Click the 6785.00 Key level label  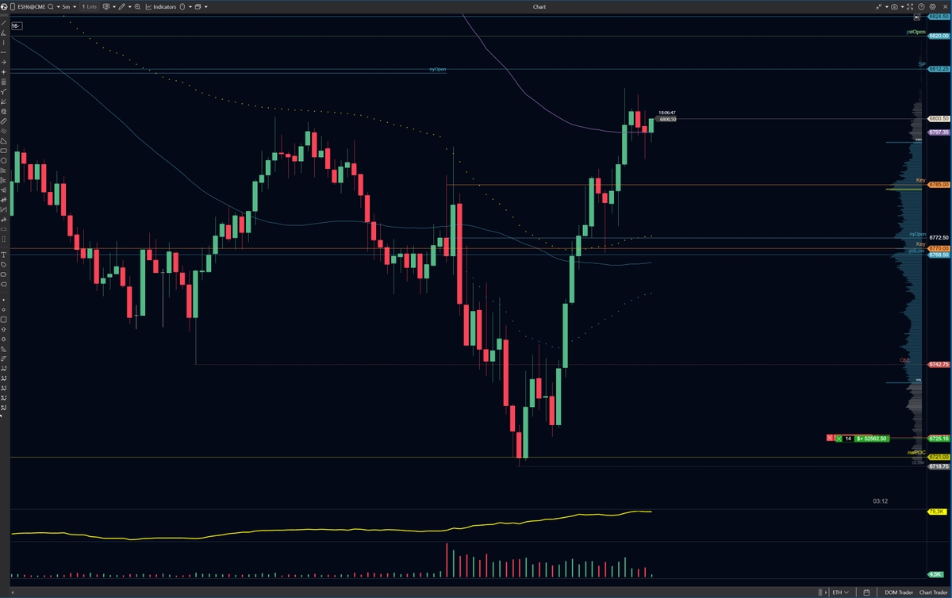tap(939, 184)
